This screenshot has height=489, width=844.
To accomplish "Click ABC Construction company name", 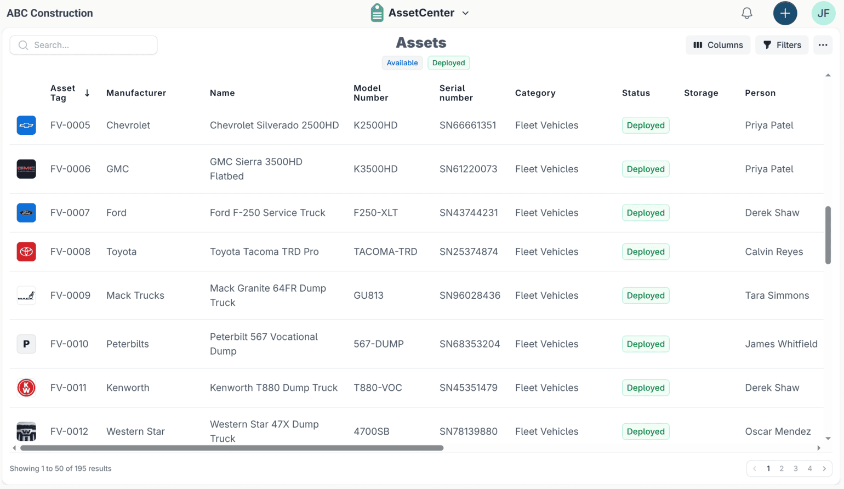I will tap(50, 13).
